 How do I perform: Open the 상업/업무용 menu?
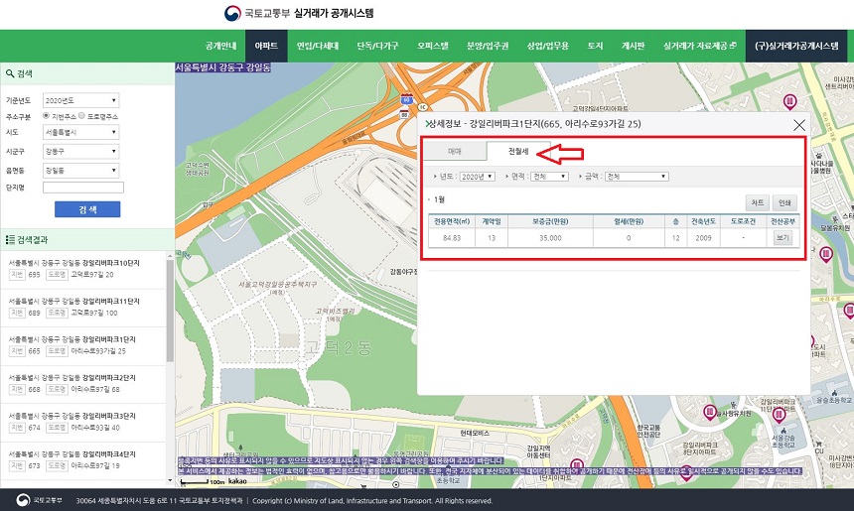[547, 46]
